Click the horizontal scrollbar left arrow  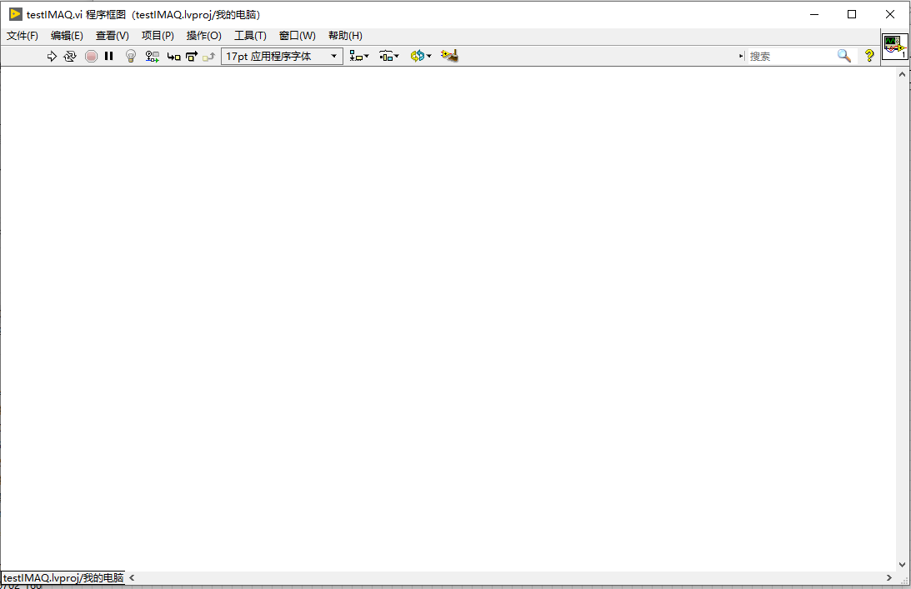(132, 578)
